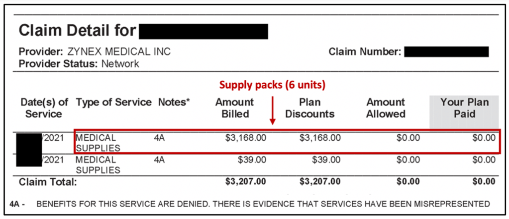The width and height of the screenshot is (509, 219).
Task: Click the "Date(s) of Service" column header
Action: (x=44, y=108)
